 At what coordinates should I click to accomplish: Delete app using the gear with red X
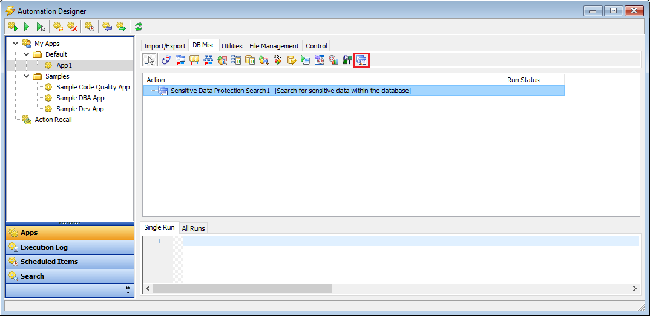[x=73, y=27]
